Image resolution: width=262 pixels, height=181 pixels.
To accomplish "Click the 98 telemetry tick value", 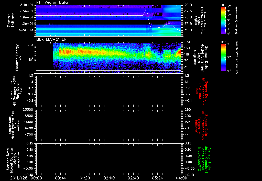I will [x=187, y=128].
